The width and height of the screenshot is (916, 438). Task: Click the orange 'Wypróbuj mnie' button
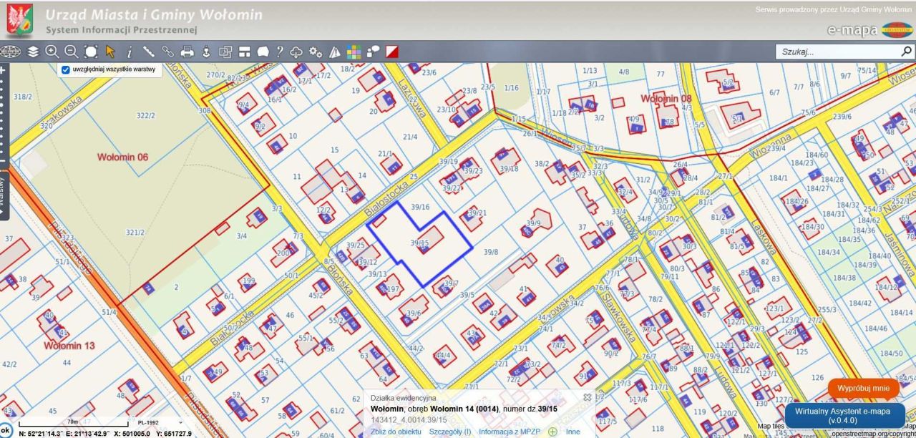coord(864,389)
